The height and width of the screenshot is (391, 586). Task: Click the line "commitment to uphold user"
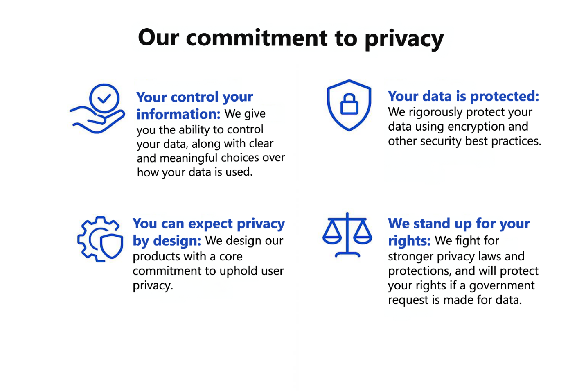tap(208, 271)
